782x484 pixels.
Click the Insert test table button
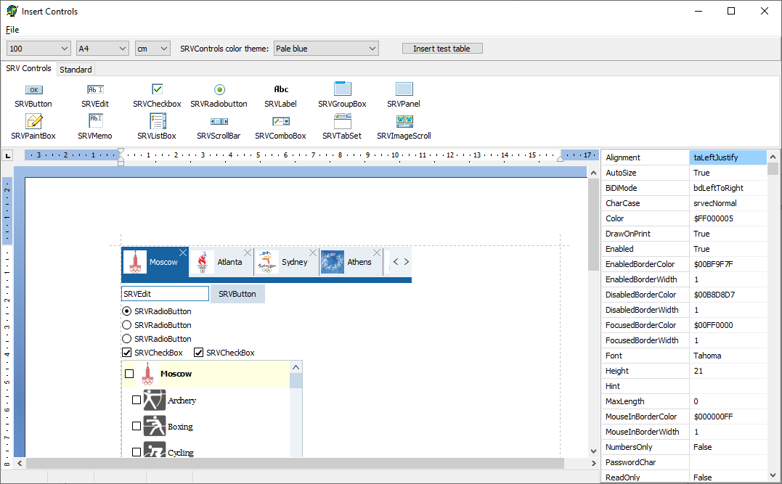tap(441, 49)
